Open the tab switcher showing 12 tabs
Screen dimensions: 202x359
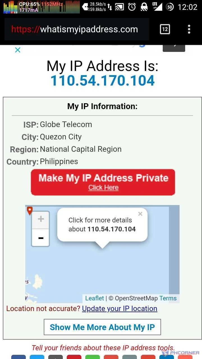[x=165, y=29]
